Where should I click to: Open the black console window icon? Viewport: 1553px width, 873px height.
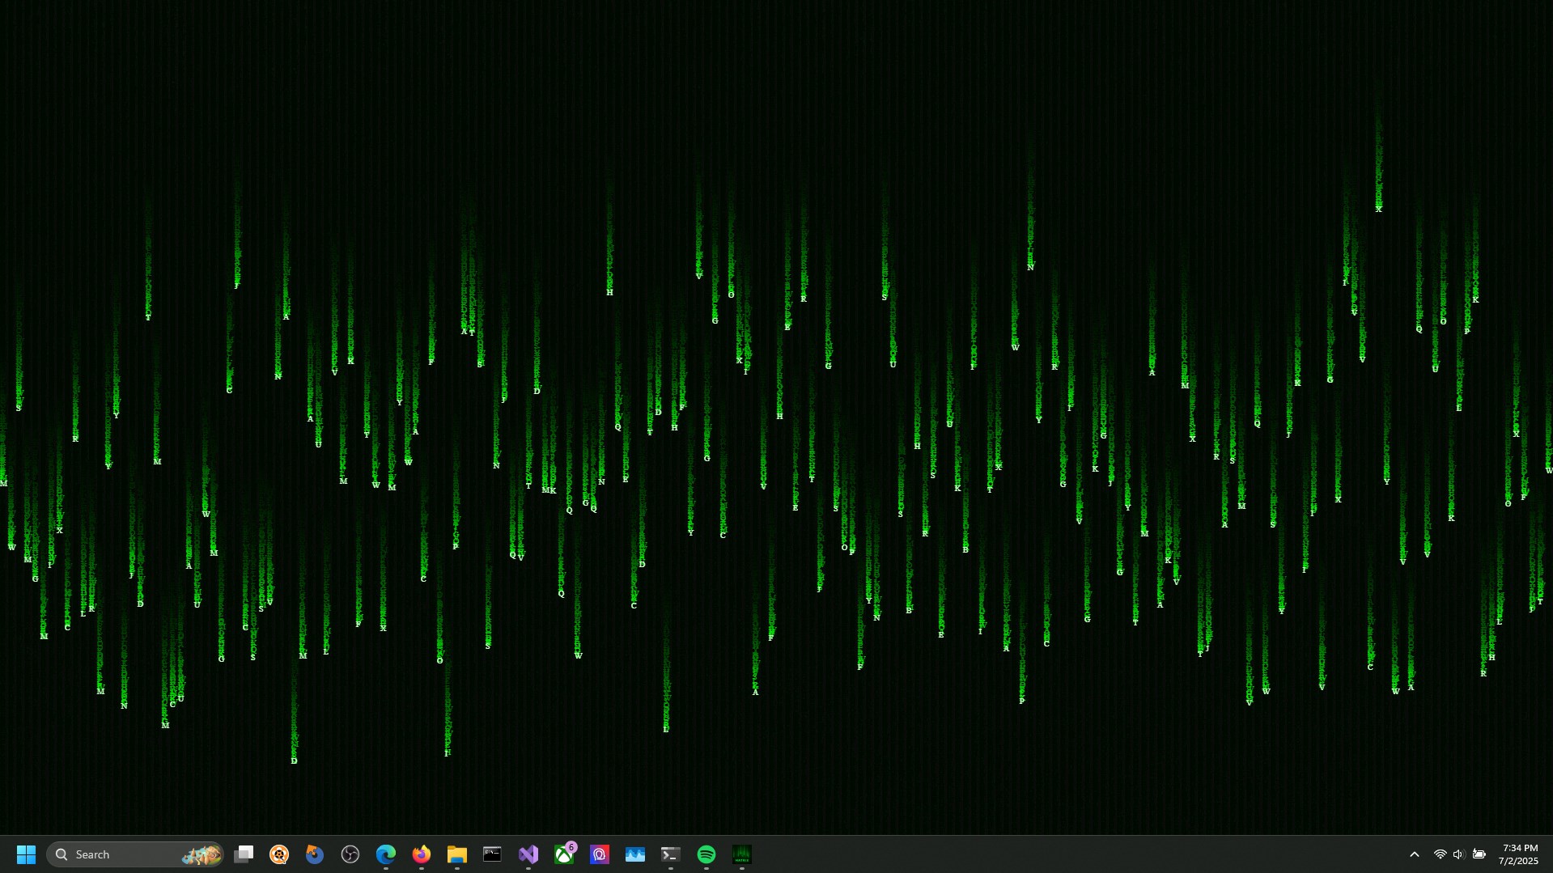[x=492, y=854]
